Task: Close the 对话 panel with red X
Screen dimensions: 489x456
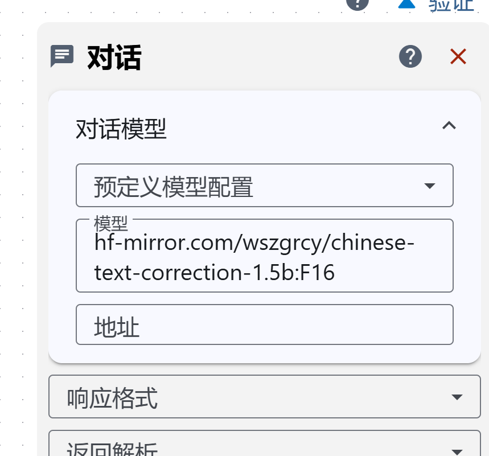Action: pyautogui.click(x=458, y=56)
